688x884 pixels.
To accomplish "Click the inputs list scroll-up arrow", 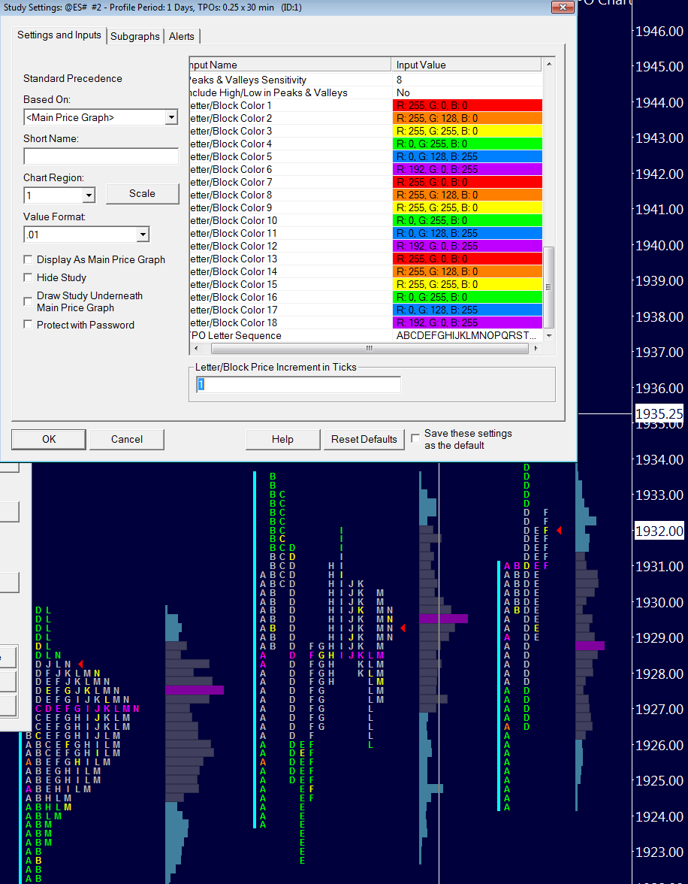I will click(548, 65).
